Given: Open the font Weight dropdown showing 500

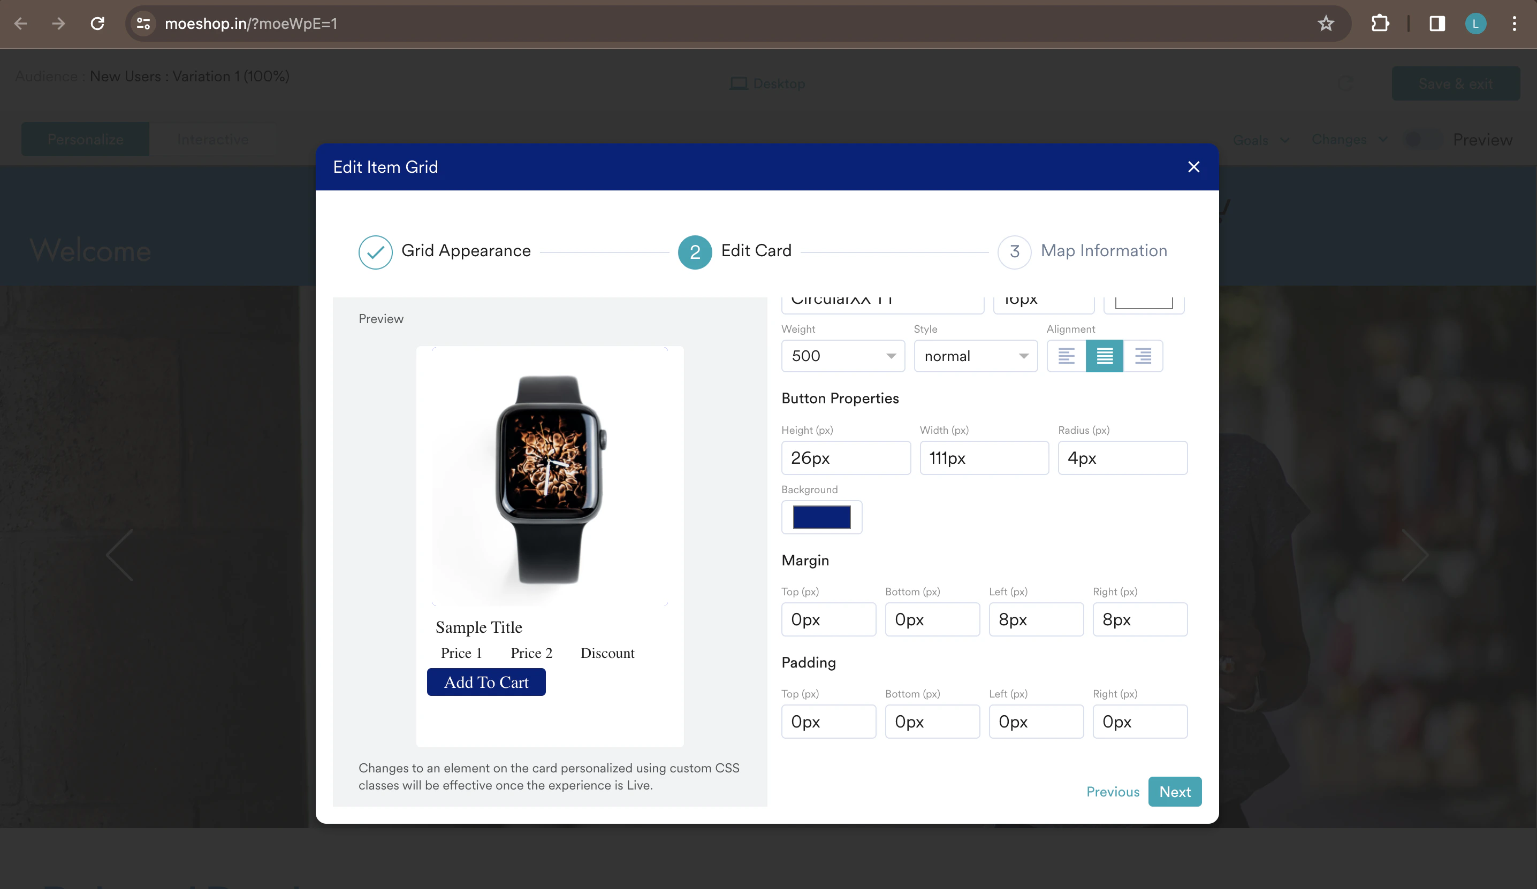Looking at the screenshot, I should [843, 356].
